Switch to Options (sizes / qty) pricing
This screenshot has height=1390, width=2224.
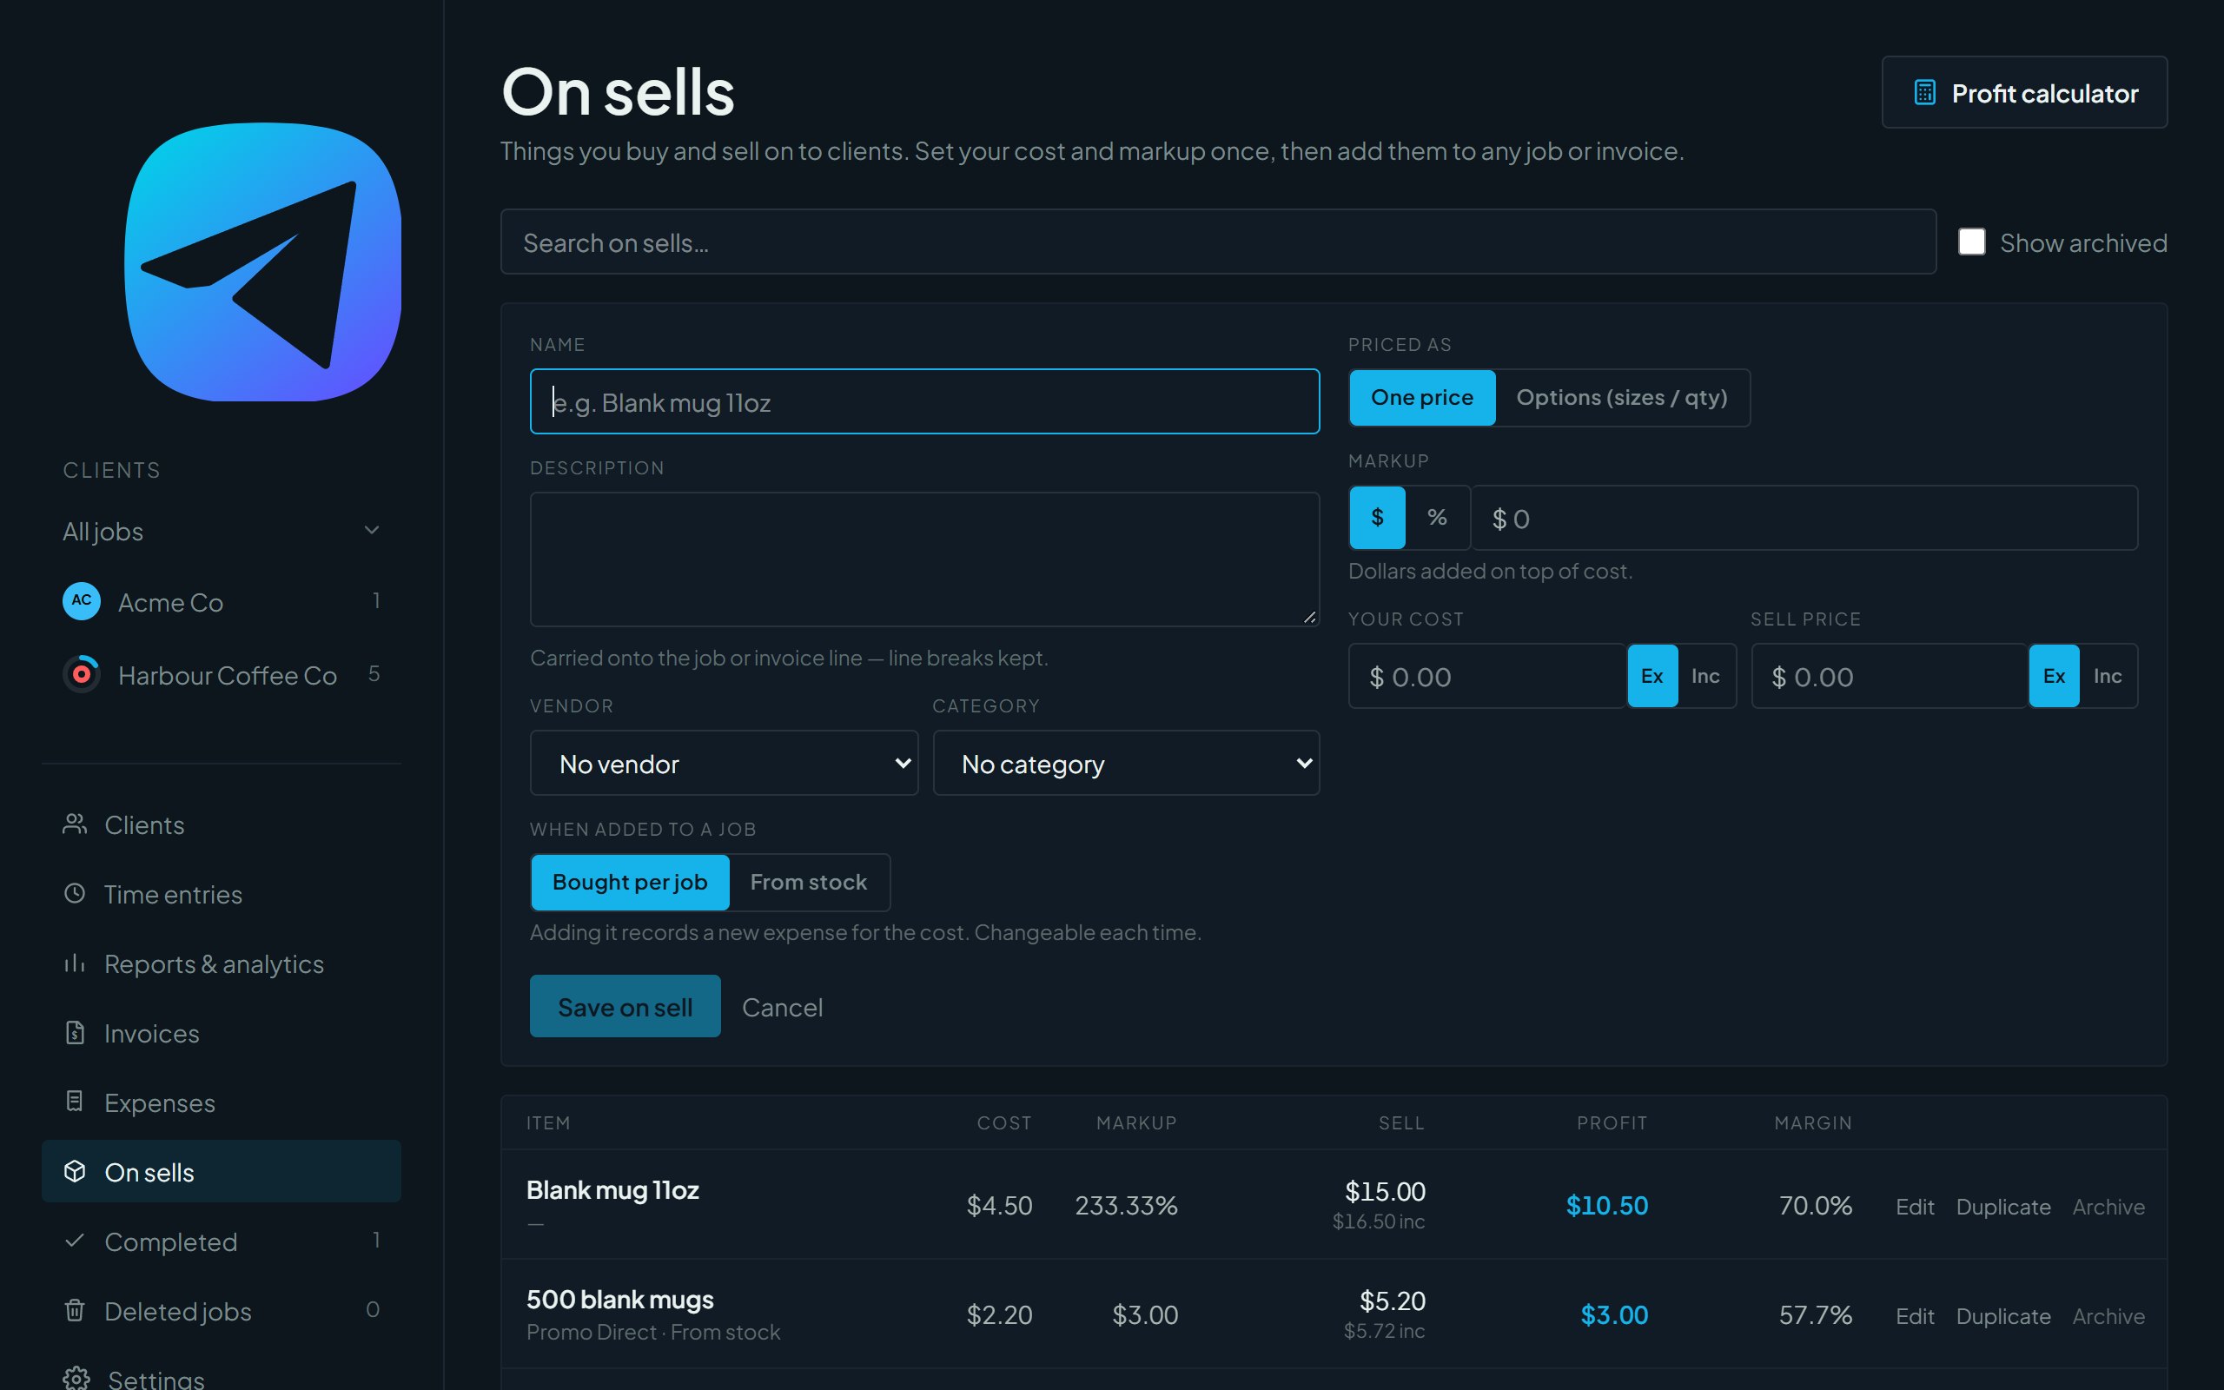point(1622,398)
